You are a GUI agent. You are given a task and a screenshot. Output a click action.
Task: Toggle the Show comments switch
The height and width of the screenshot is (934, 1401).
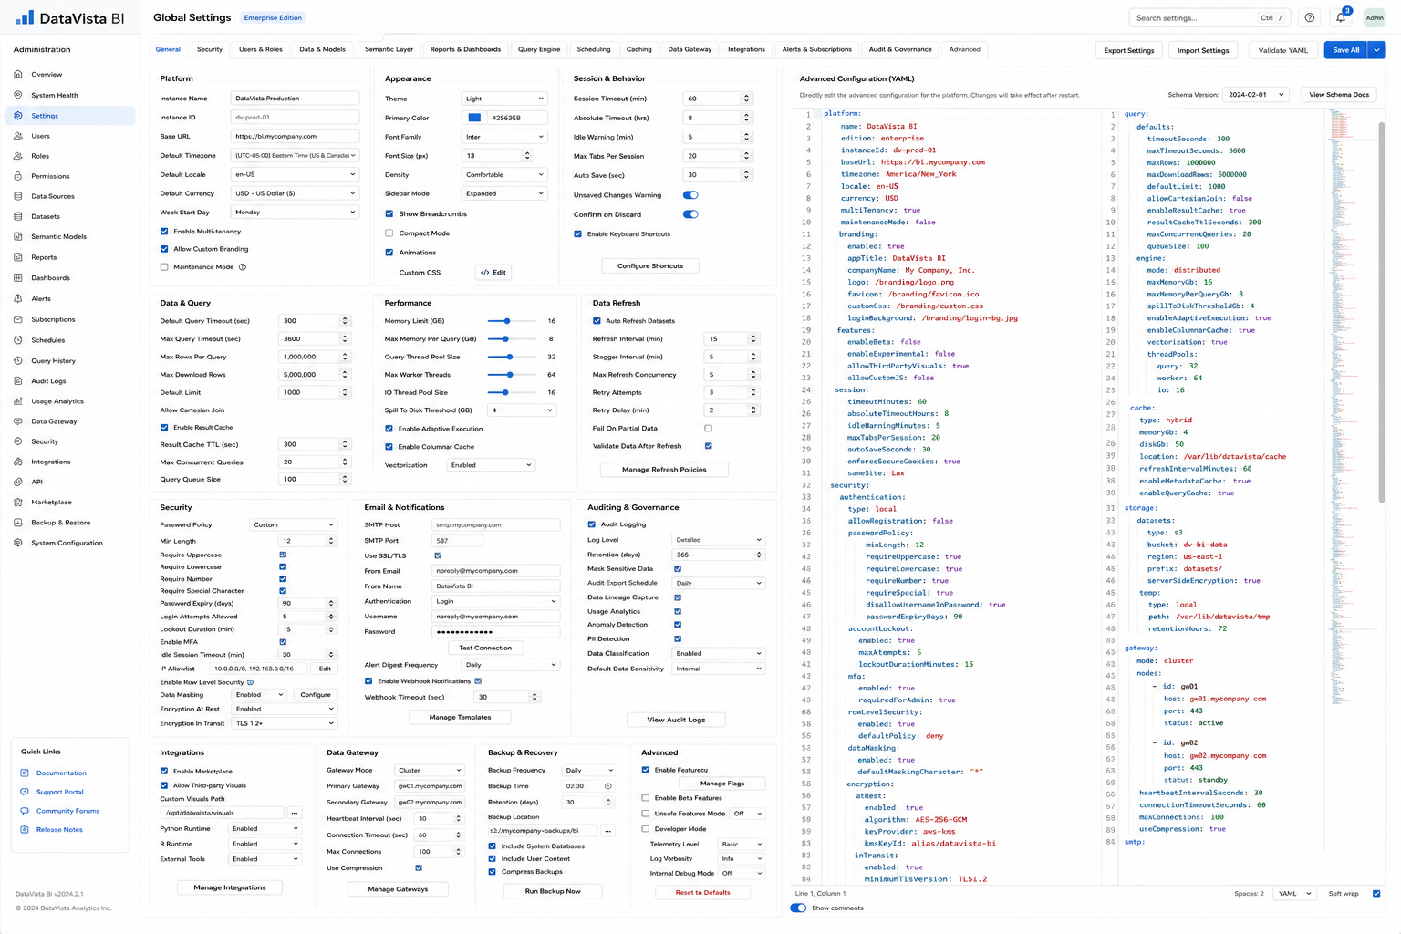point(798,908)
